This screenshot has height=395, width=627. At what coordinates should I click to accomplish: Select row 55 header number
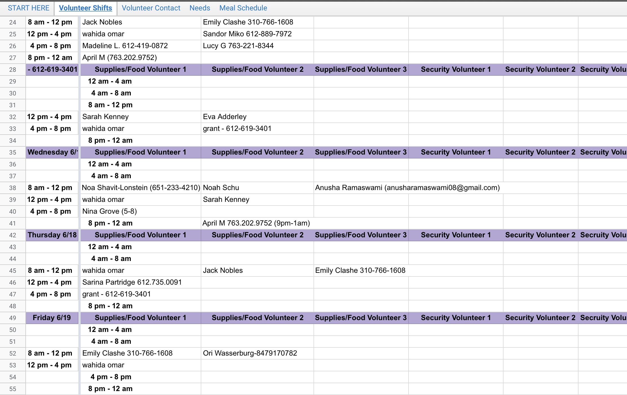coord(13,389)
